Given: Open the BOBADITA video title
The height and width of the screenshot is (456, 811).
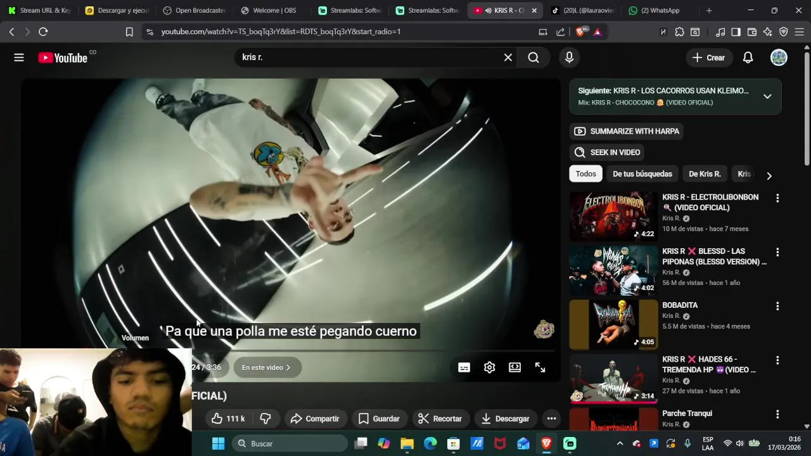Looking at the screenshot, I should click(x=680, y=305).
